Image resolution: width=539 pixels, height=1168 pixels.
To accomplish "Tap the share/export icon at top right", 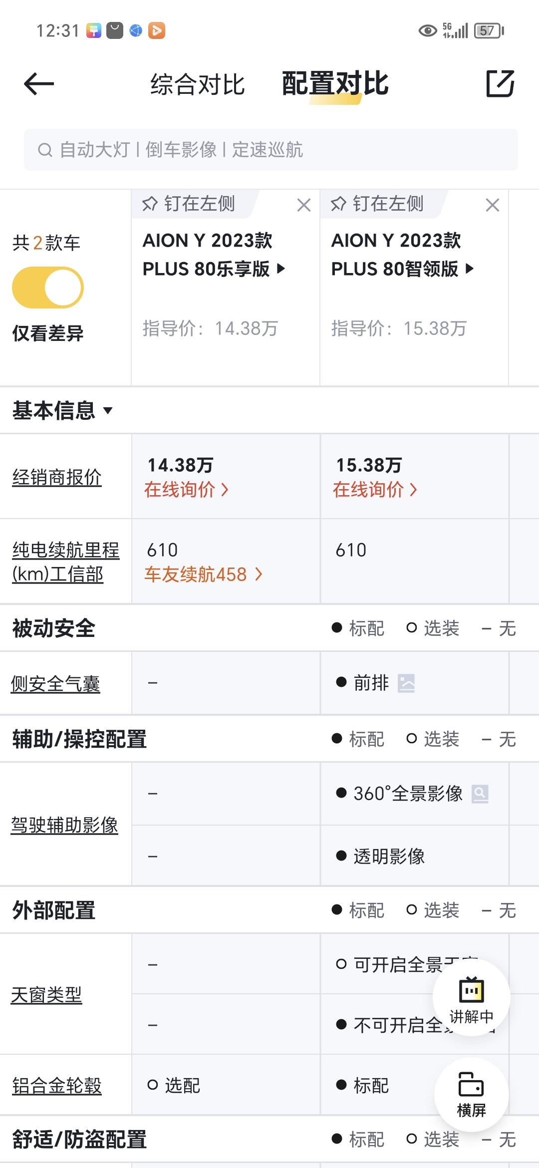I will [x=500, y=83].
